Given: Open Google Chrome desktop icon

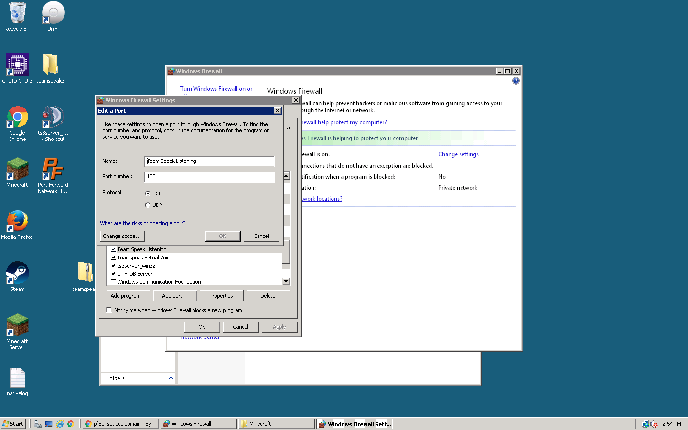Looking at the screenshot, I should point(17,118).
